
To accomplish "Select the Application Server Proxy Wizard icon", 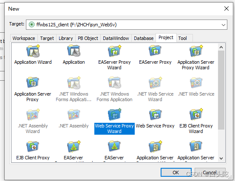I will pos(196,51).
